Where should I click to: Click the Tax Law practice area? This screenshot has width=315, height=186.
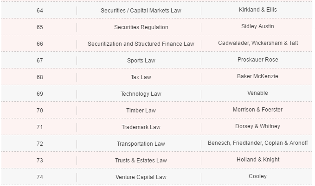141,77
